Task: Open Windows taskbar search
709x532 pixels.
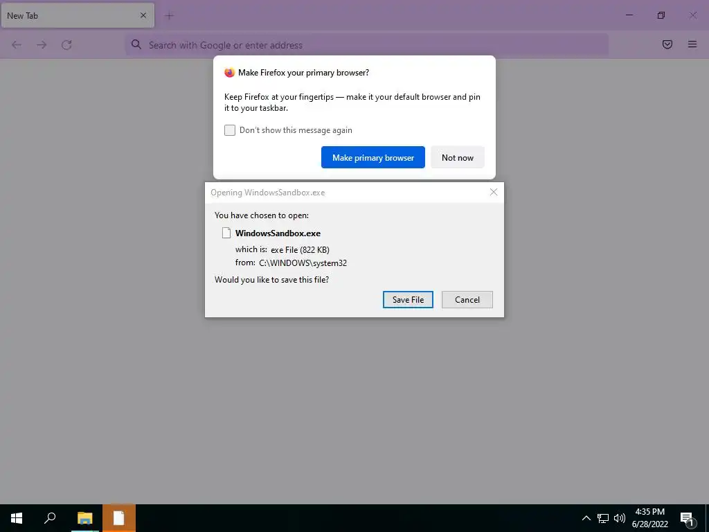Action: [50, 518]
